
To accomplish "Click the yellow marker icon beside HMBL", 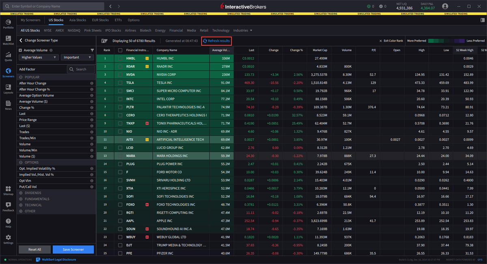I will coord(147,58).
